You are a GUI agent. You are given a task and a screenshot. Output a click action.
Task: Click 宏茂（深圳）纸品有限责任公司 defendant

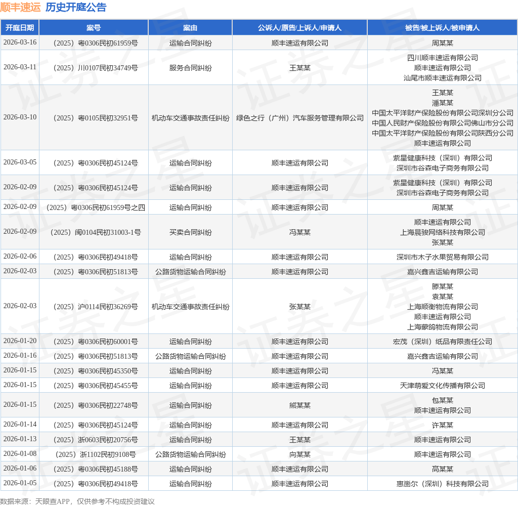[x=442, y=342]
